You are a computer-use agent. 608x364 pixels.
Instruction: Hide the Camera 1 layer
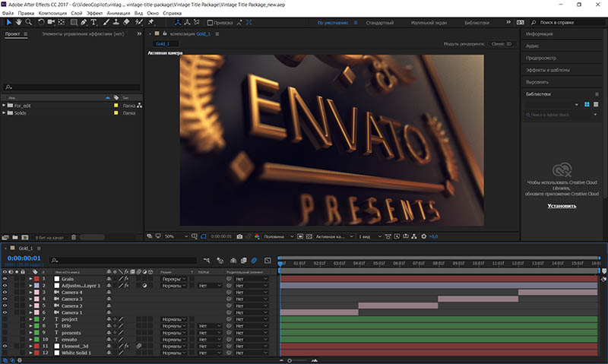click(5, 312)
